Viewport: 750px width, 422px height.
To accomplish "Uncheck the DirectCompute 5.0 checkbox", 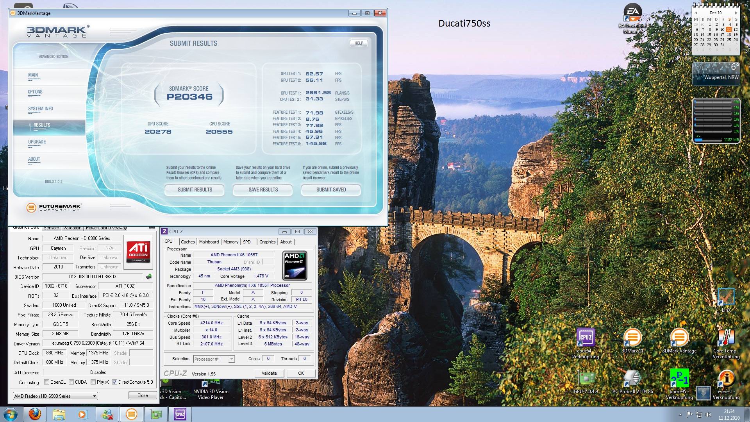I will [x=114, y=382].
